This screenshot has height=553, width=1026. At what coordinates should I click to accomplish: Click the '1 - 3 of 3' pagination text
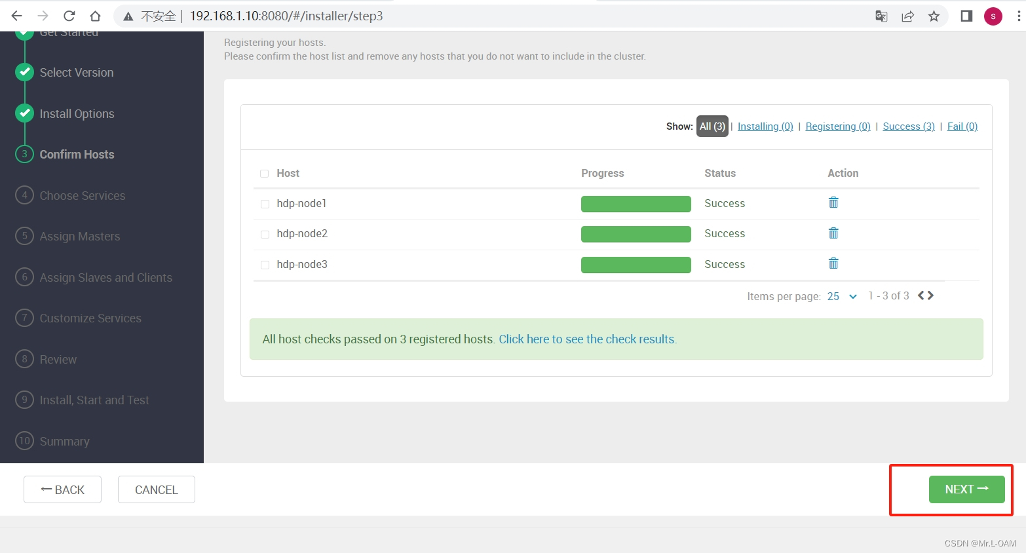(888, 296)
